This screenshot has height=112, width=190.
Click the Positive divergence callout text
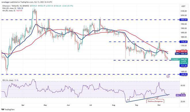point(155,101)
